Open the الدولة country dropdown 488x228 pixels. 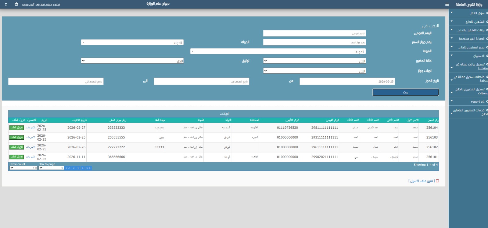tap(132, 43)
